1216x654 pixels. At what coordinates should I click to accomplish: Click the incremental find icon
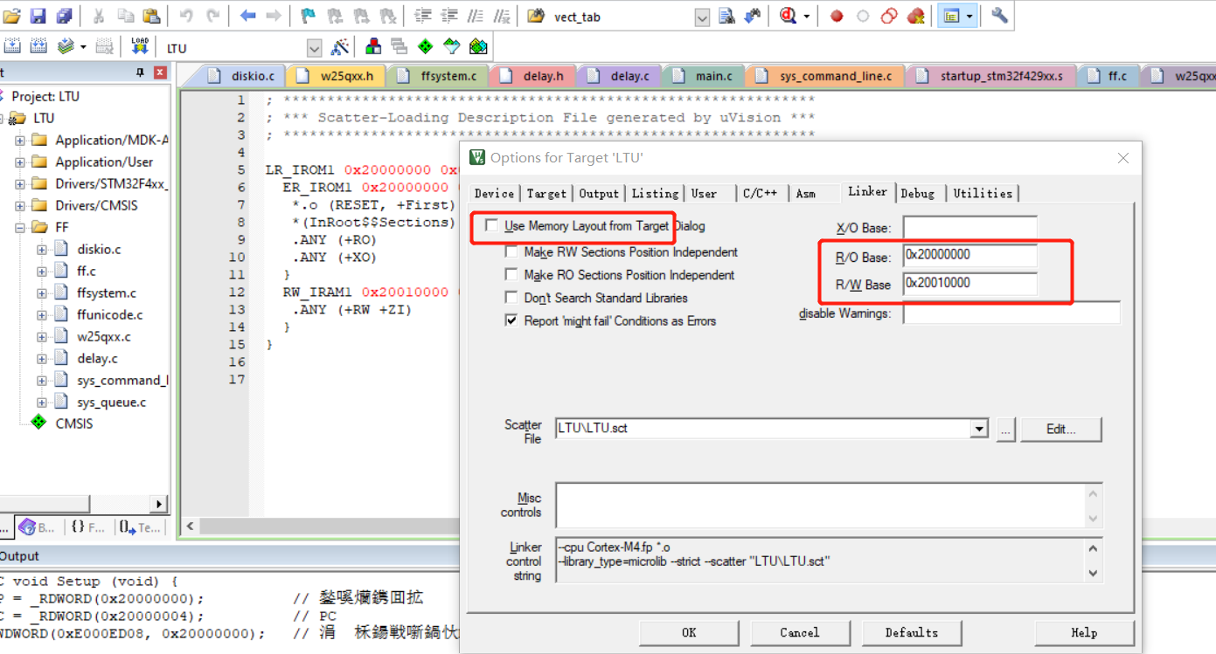point(752,16)
